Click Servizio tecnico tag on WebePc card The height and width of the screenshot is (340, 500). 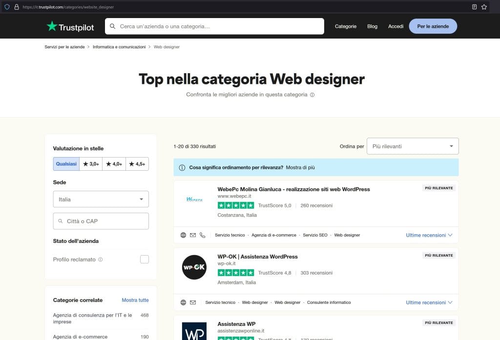[230, 235]
